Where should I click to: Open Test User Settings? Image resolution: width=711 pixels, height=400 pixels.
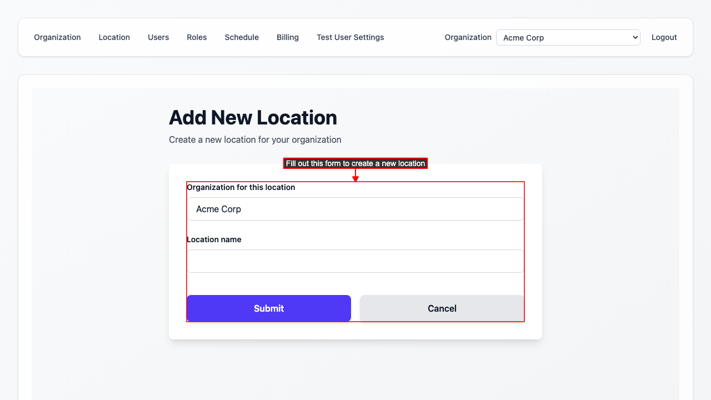[x=350, y=37]
